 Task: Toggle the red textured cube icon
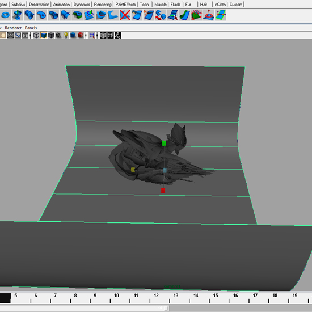pyautogui.click(x=81, y=36)
